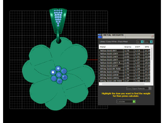Select the White Gold:14KX1 row
Viewport: 164px width, 123px height.
[x=125, y=78]
